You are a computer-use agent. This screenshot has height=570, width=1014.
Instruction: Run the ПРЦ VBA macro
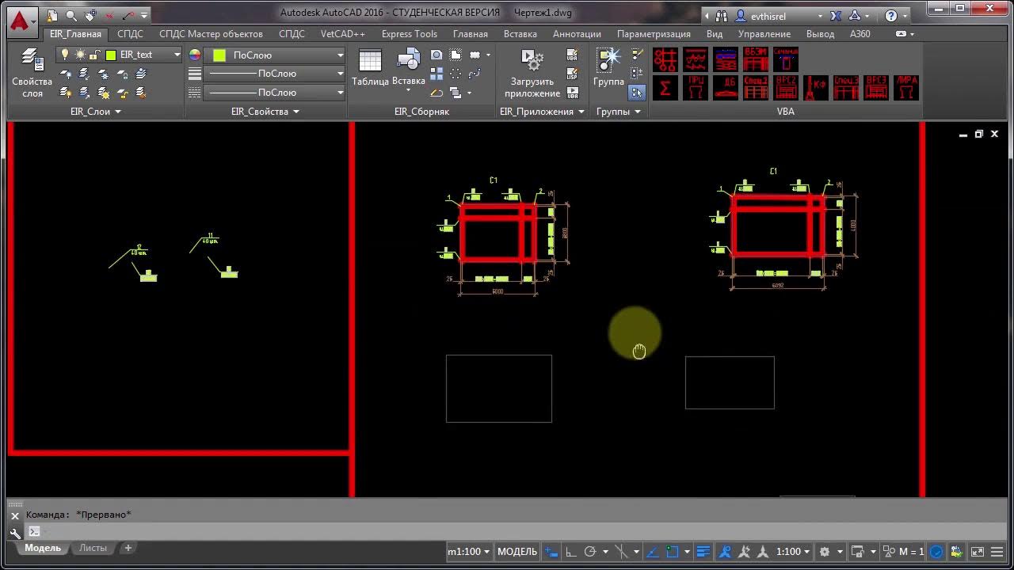(696, 88)
